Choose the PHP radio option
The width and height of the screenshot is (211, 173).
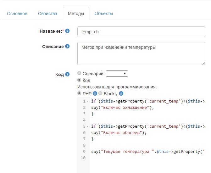coord(79,94)
